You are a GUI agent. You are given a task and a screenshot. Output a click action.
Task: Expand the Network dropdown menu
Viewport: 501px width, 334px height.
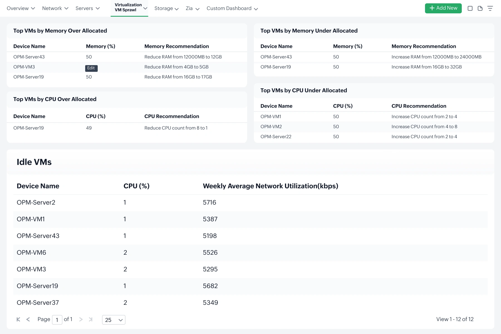pos(55,8)
